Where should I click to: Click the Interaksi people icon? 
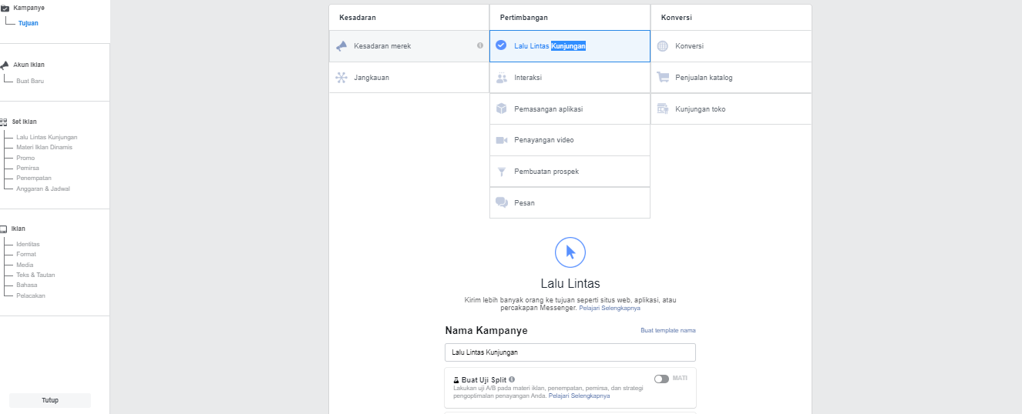coord(502,78)
